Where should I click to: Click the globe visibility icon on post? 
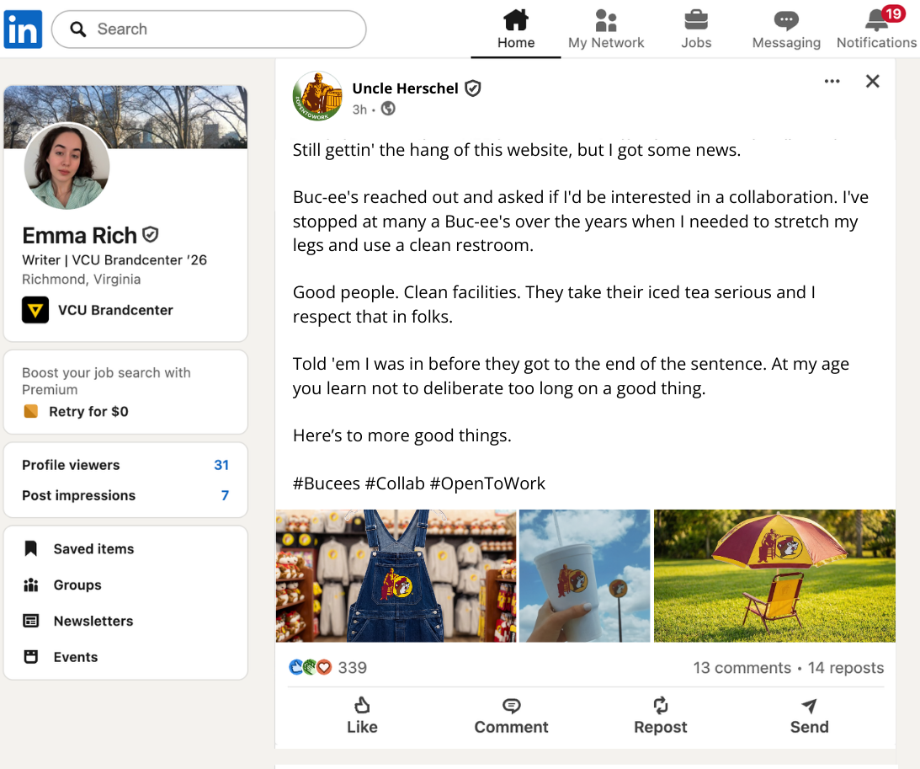point(388,109)
